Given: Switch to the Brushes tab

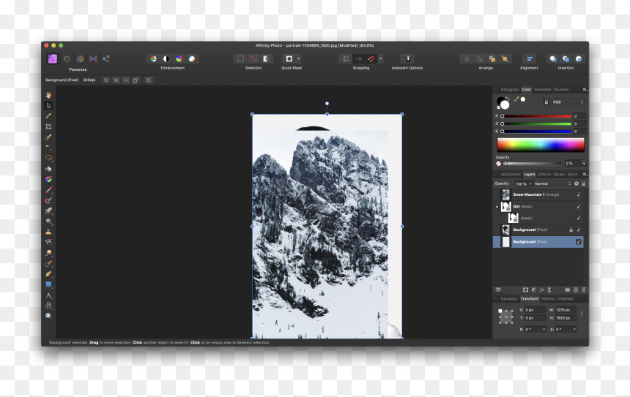Looking at the screenshot, I should coord(561,89).
